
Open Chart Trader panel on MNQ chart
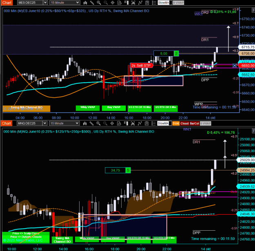click(126, 123)
